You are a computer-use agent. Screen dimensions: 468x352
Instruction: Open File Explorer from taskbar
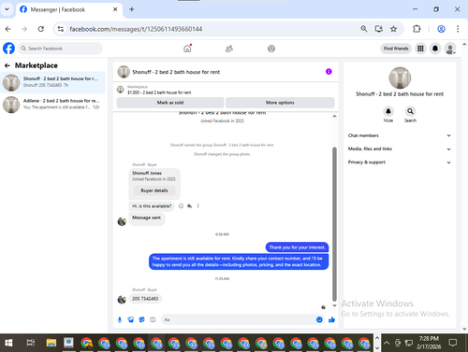[x=51, y=343]
